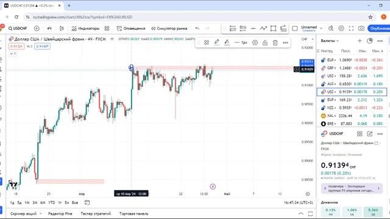
Task: Open drawing templates in the floating toolbar
Action: pos(207,43)
